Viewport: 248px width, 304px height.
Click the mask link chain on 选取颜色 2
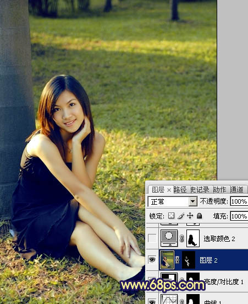[181, 238]
